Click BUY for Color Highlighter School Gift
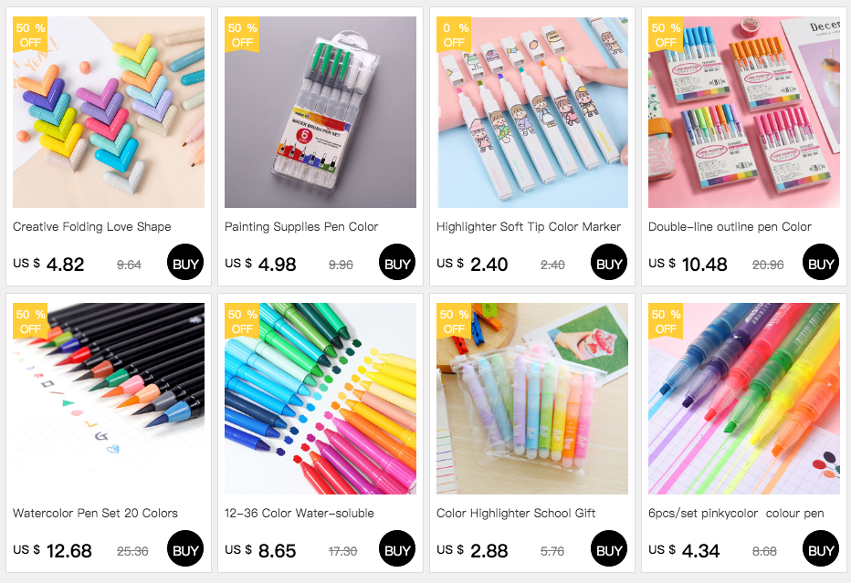851x583 pixels. click(608, 548)
